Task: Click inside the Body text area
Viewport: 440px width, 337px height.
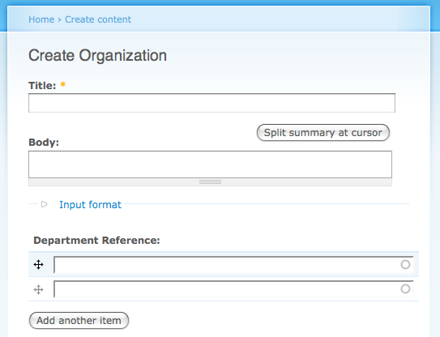Action: (210, 164)
